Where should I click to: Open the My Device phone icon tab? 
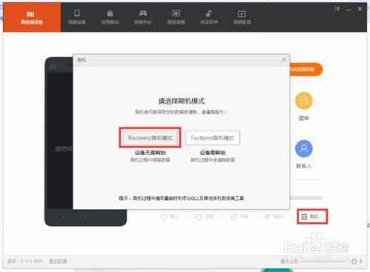coord(77,17)
